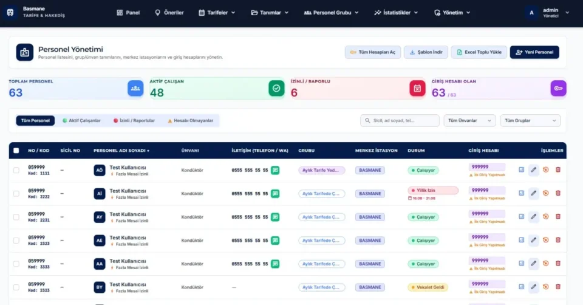
Task: Check the box for Kod 1111 row
Action: 16,170
